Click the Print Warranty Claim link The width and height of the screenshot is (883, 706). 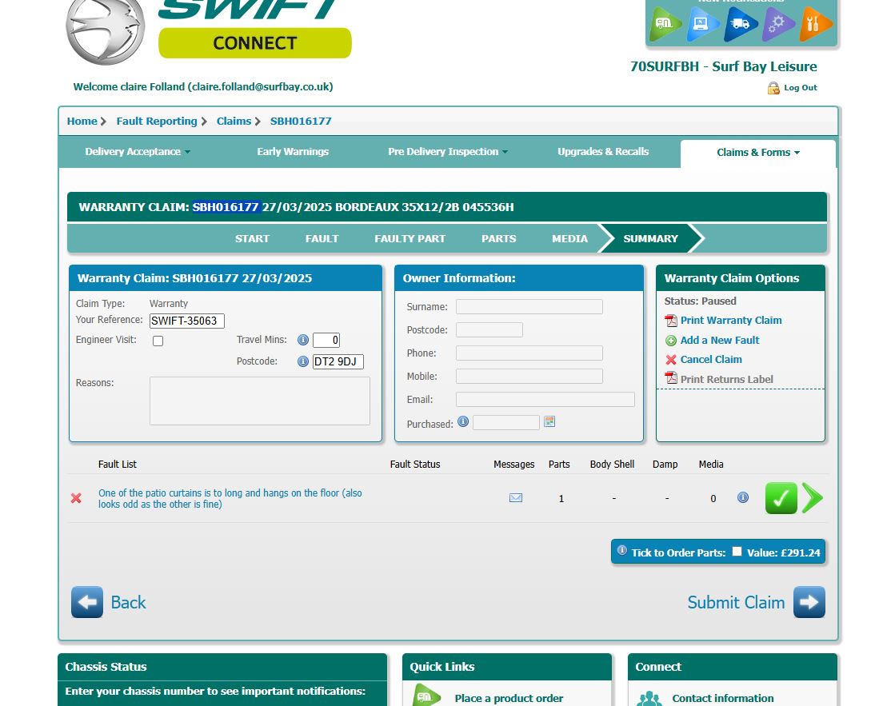(731, 321)
